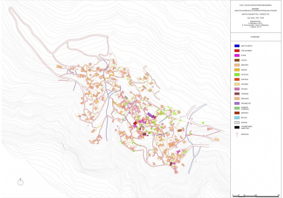Select the light blue ΒΡΥΣΕΣ legend swatch
This screenshot has width=283, height=198.
[237, 118]
